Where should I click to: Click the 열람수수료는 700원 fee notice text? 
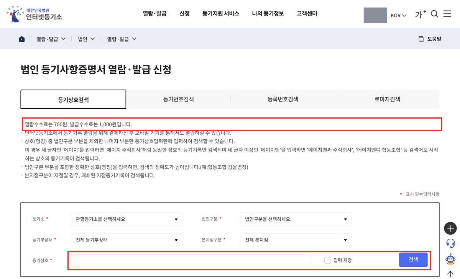[x=78, y=124]
